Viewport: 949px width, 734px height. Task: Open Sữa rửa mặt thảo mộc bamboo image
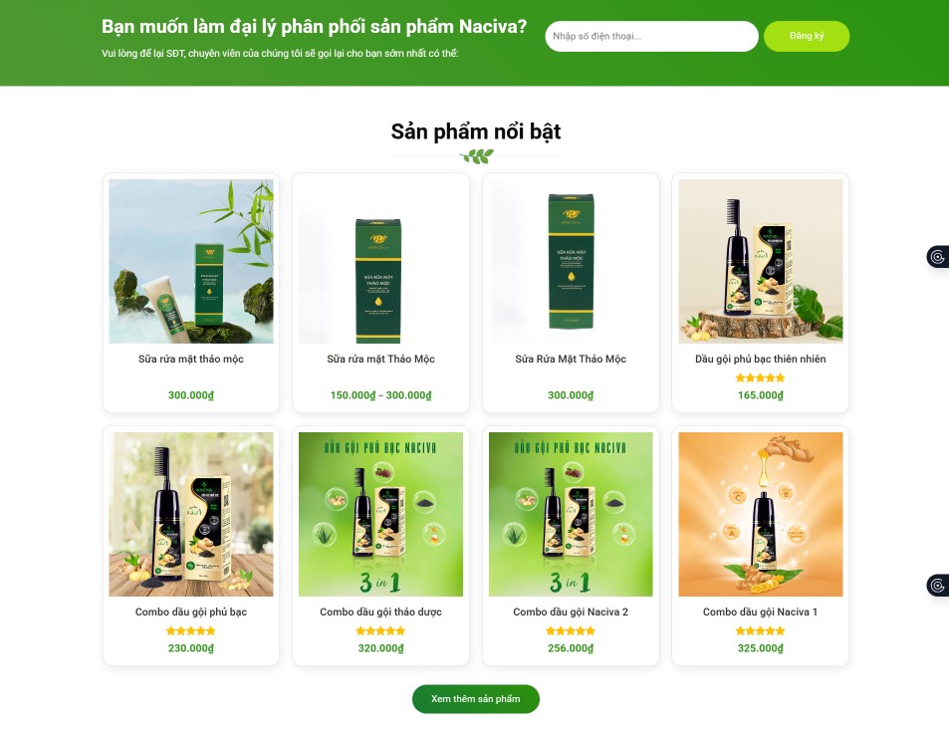[x=191, y=261]
